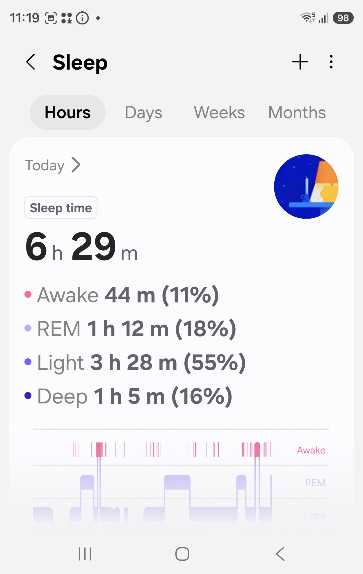Viewport: 363px width, 574px height.
Task: Open the three-dot more options menu
Action: coord(331,62)
